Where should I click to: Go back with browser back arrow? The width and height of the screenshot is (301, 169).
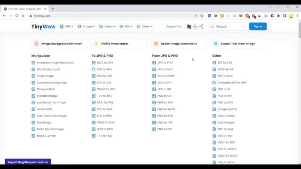point(4,16)
